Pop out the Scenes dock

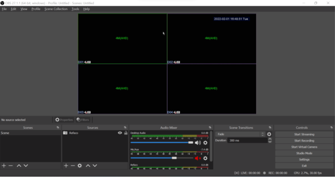(58, 128)
